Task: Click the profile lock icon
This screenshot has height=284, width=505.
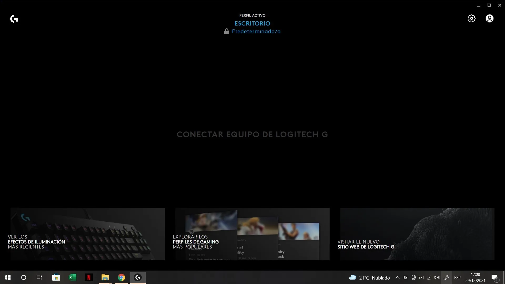Action: 226,32
